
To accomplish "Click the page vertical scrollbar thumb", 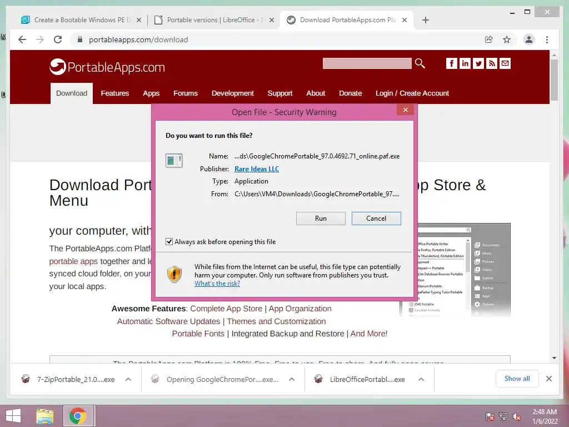I will [x=554, y=80].
